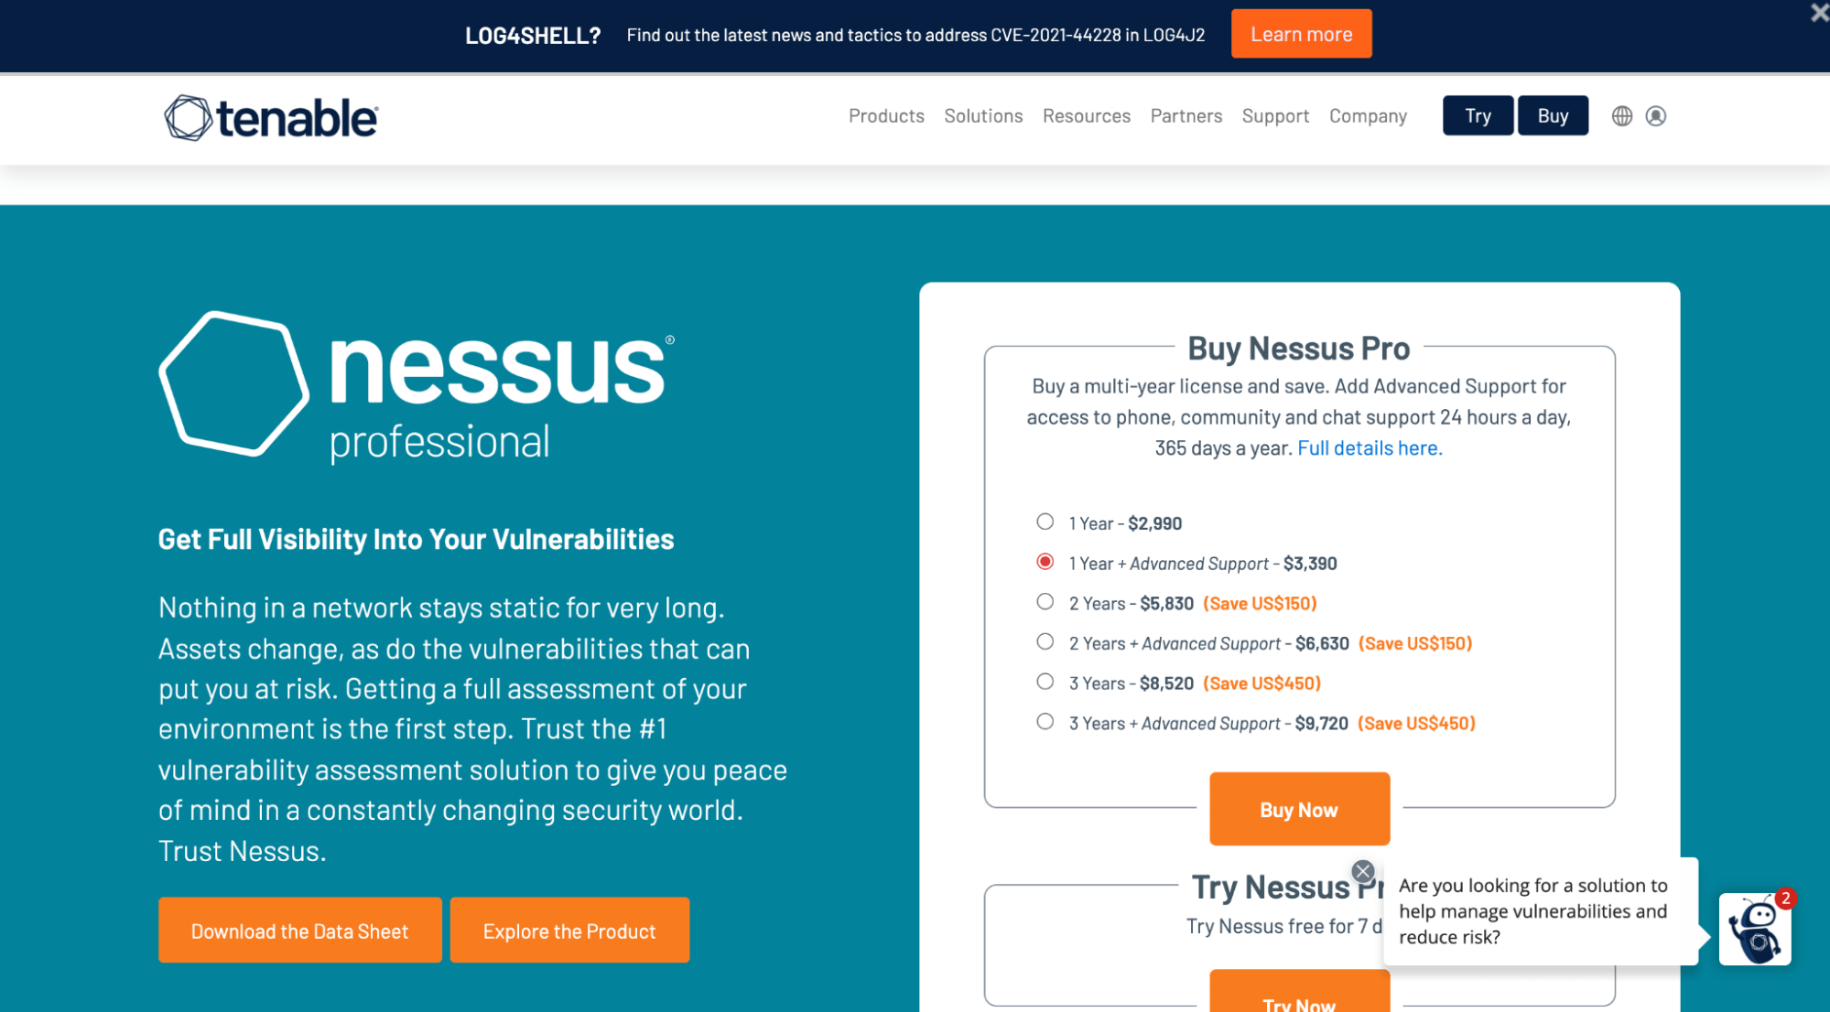Click Full details here link
The width and height of the screenshot is (1830, 1012).
(1369, 448)
